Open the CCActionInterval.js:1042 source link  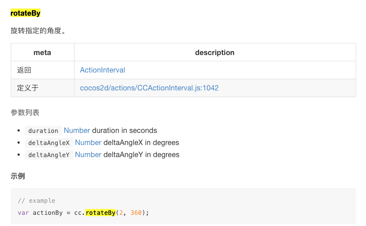(149, 88)
